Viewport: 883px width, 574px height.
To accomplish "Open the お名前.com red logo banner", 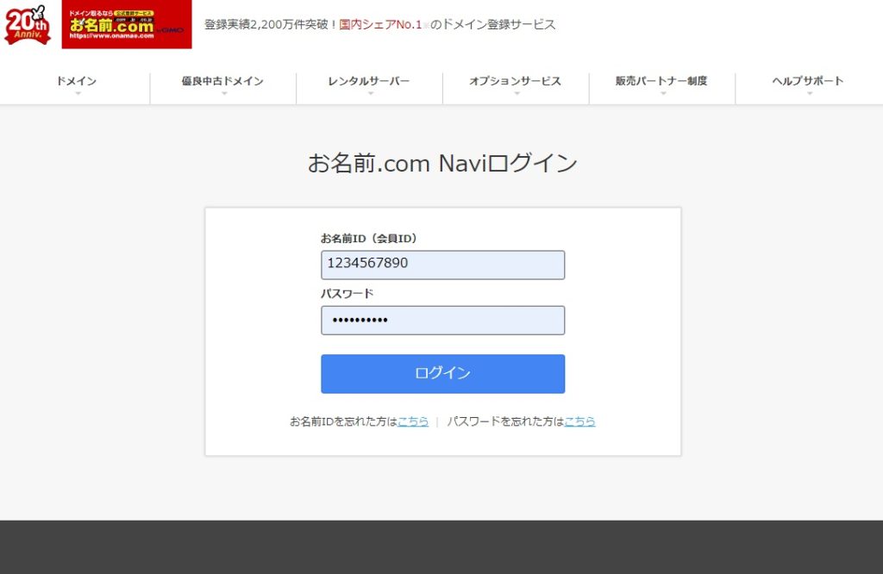I will (127, 24).
